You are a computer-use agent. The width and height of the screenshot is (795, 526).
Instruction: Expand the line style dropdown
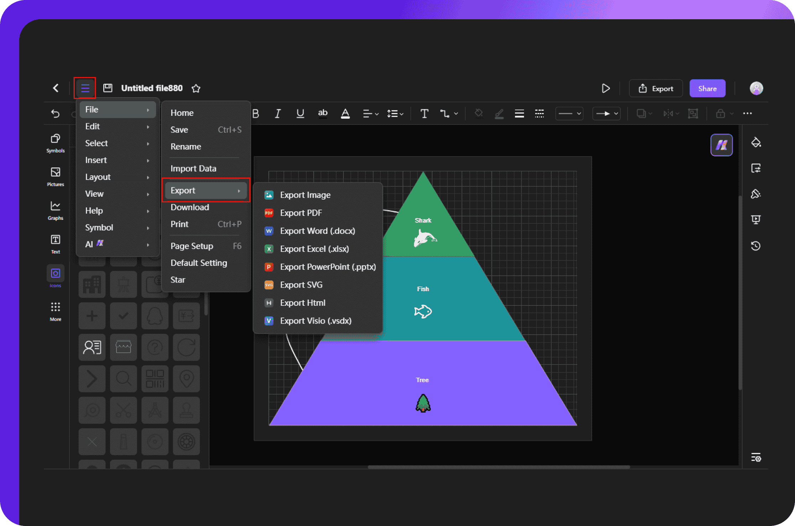[569, 114]
